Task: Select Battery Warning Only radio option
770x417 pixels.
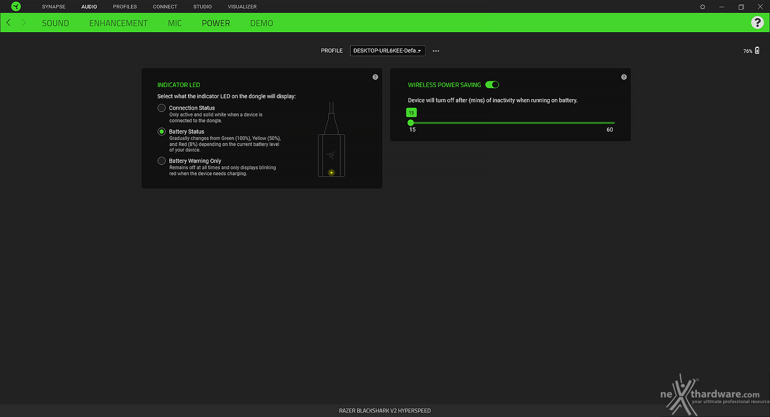Action: coord(162,161)
